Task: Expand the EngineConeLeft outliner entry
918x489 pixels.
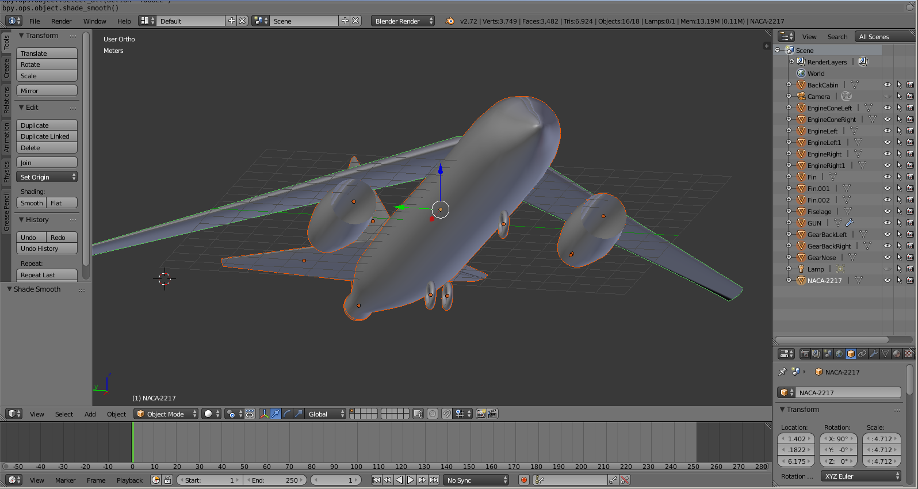Action: tap(789, 108)
